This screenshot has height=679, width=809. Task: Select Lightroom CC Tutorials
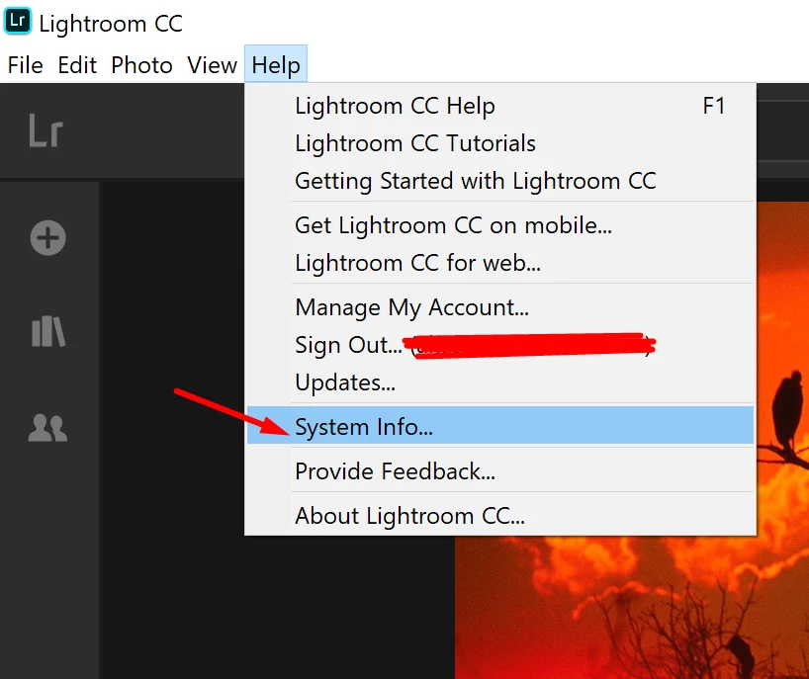(x=500, y=143)
